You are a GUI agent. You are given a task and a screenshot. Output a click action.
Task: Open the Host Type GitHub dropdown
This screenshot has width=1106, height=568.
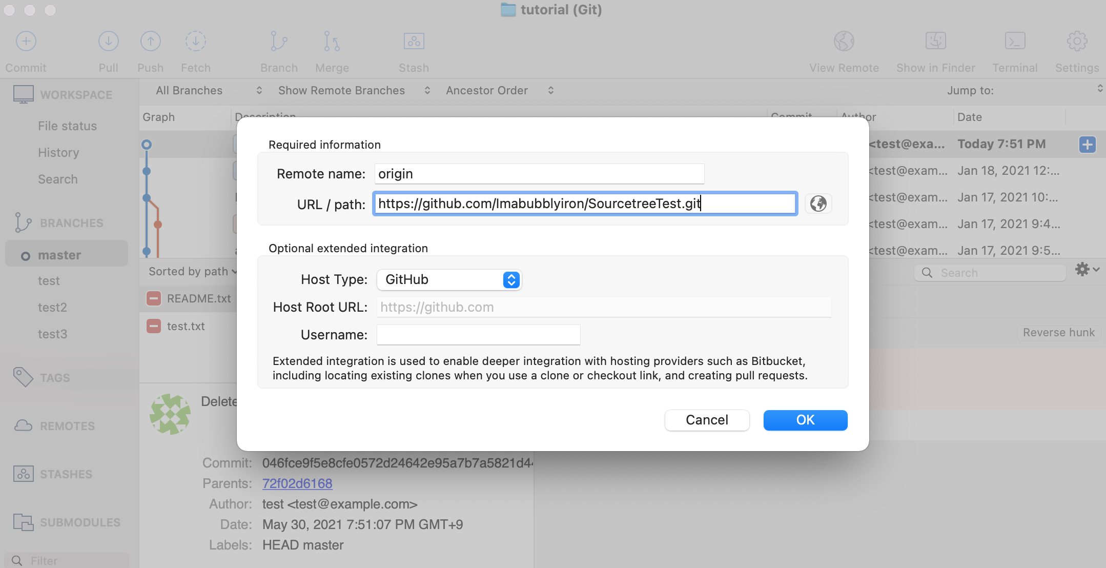click(449, 280)
